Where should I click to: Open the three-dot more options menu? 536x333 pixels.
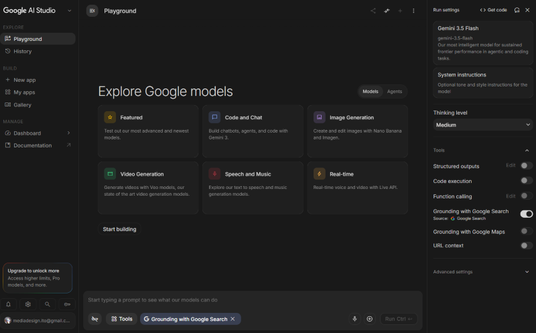point(413,11)
